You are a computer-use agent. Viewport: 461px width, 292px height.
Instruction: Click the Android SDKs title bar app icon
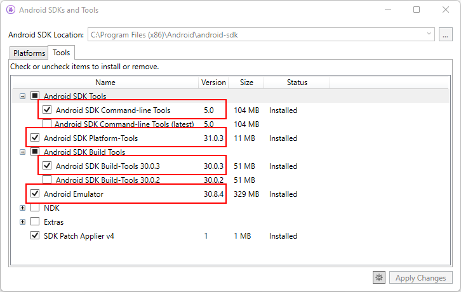11,10
